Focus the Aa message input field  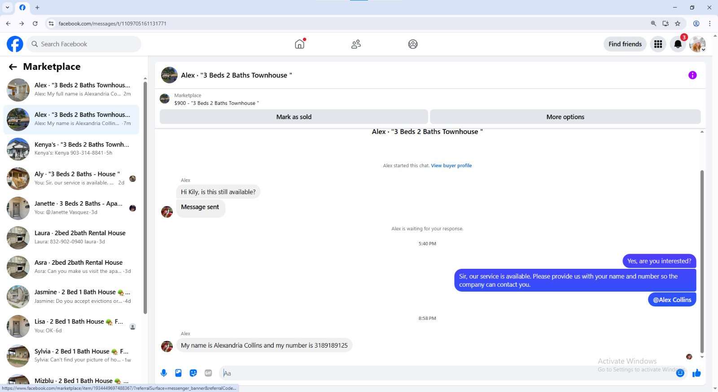click(449, 373)
